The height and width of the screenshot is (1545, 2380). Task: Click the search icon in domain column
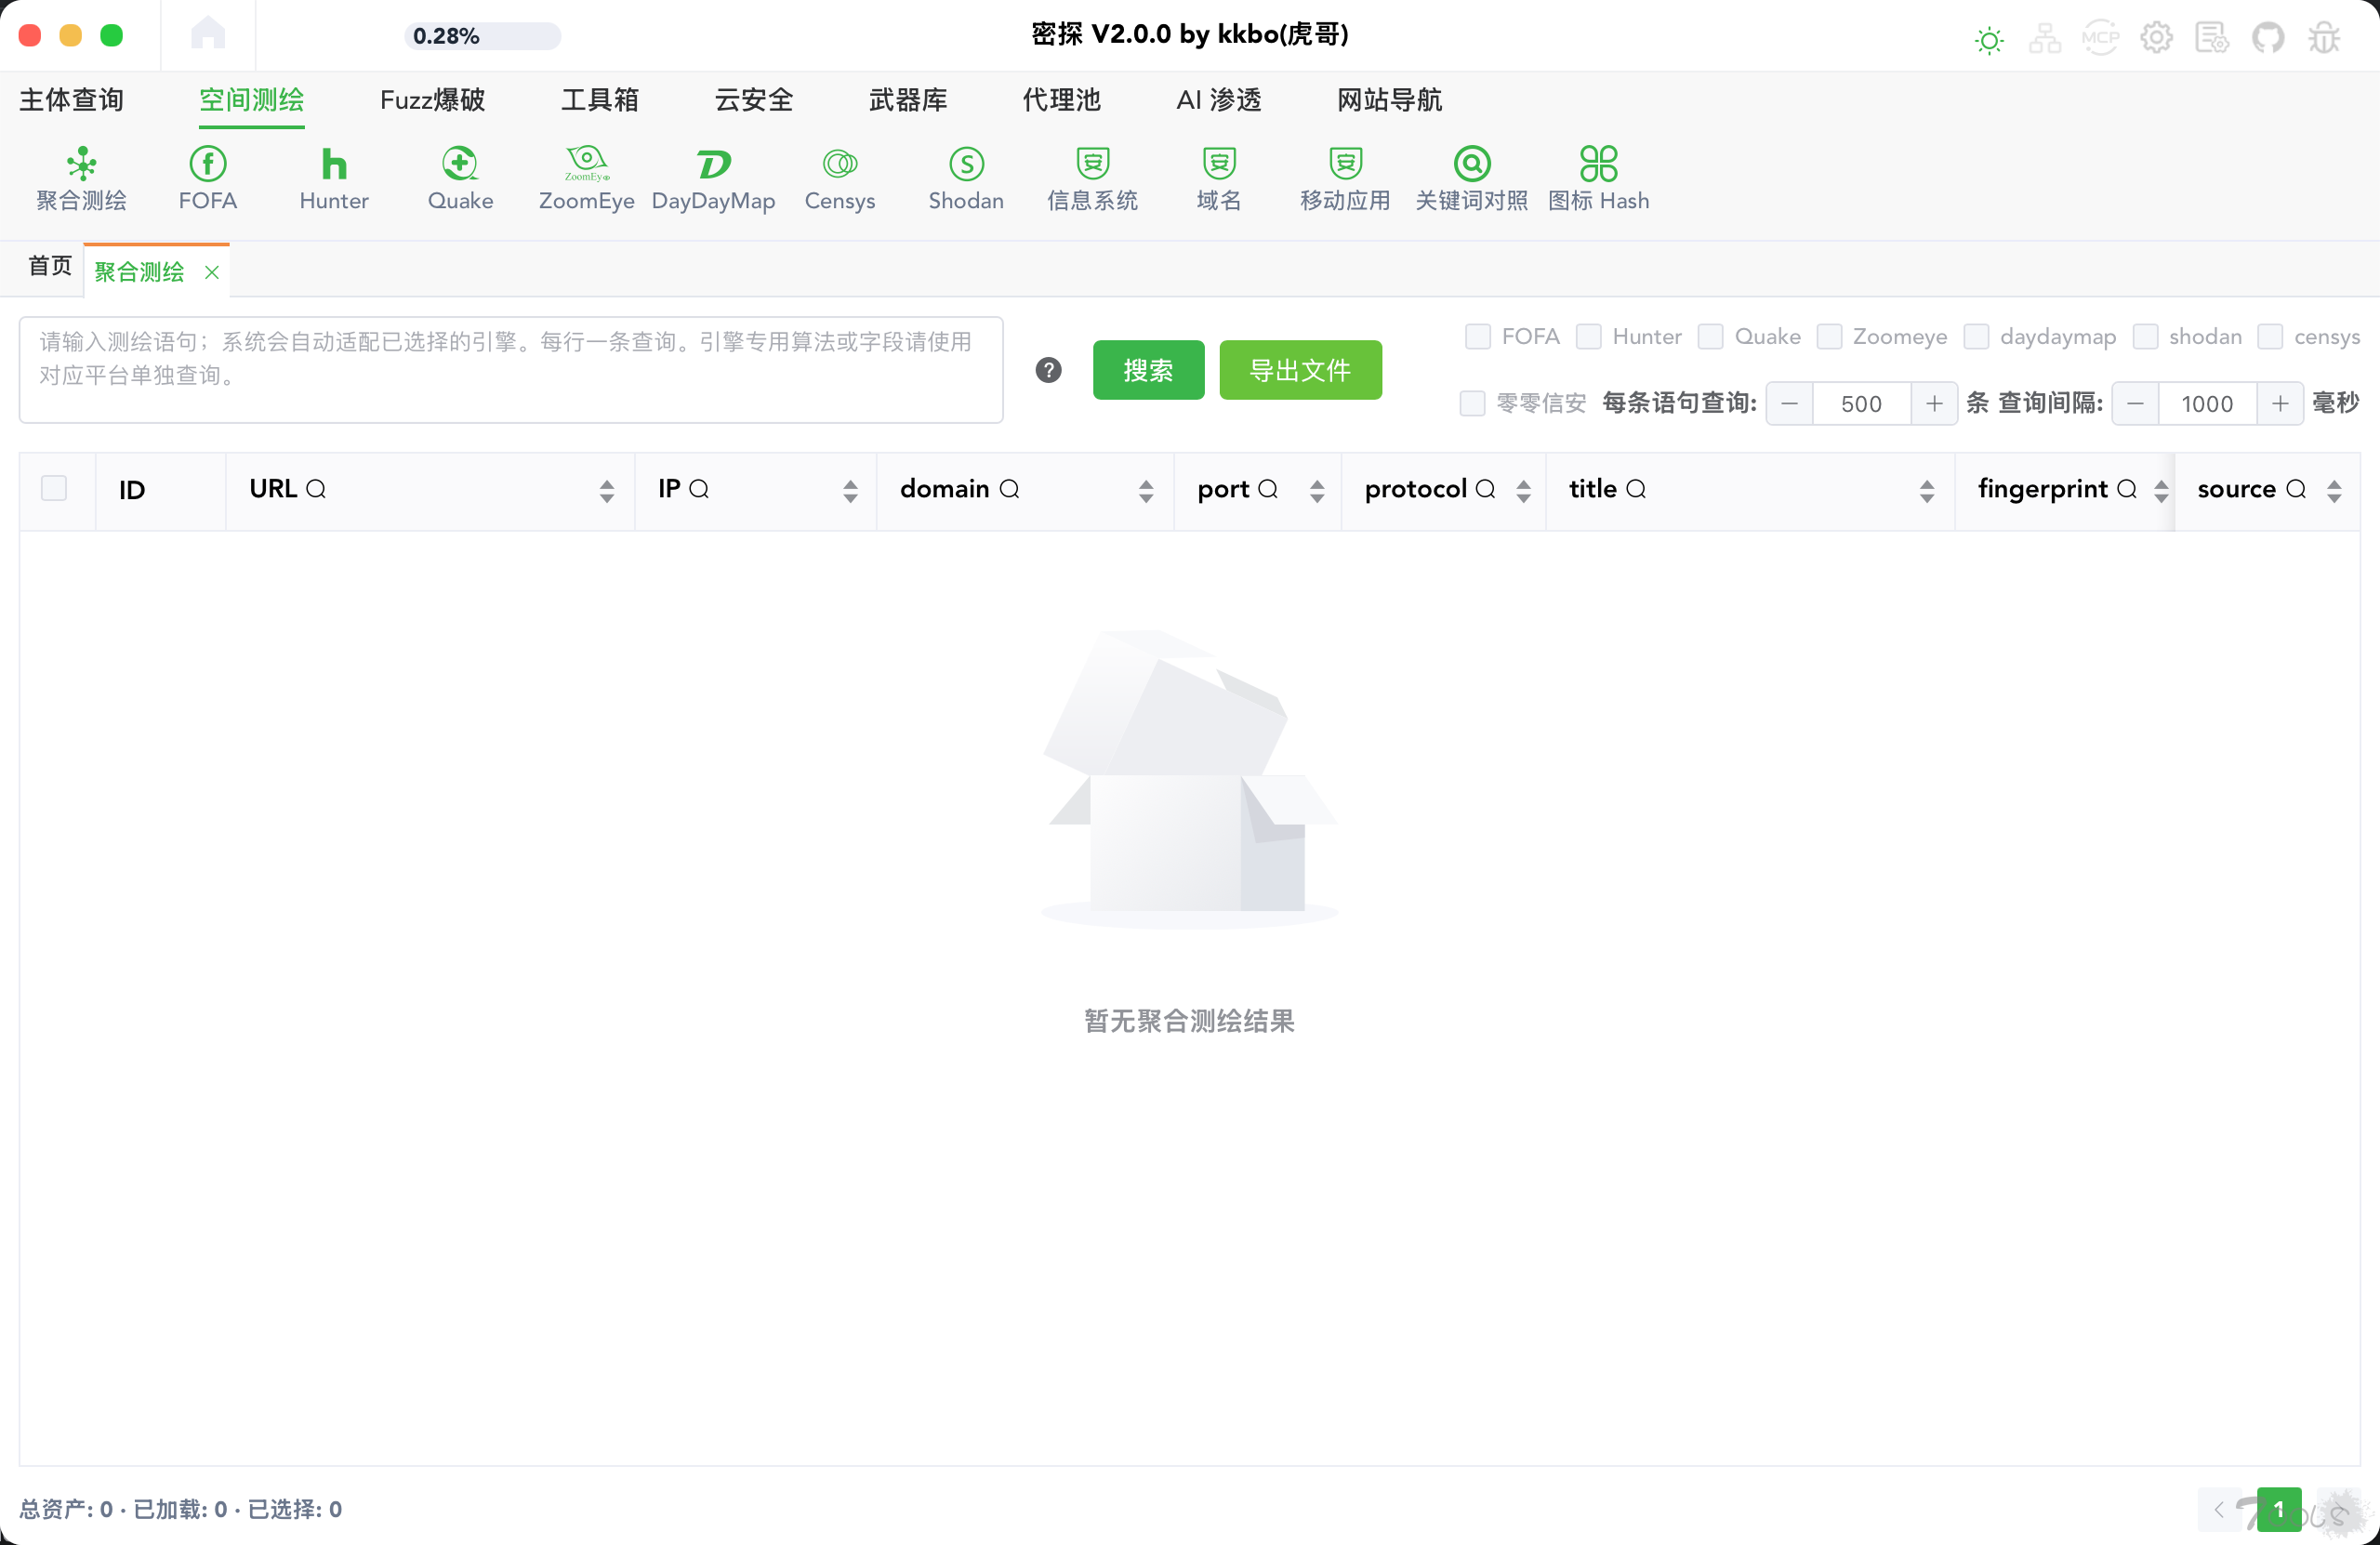click(1010, 489)
